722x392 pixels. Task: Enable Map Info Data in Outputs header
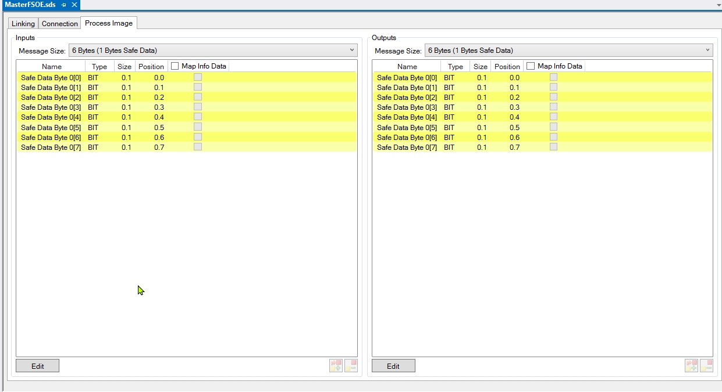pos(531,66)
